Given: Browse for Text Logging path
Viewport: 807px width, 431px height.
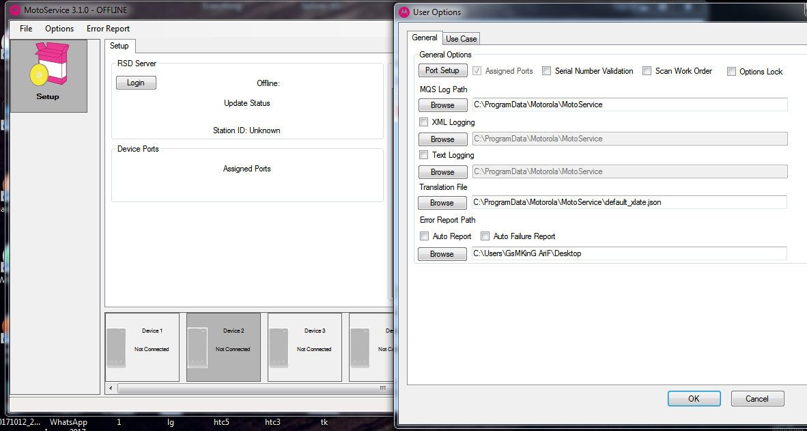Looking at the screenshot, I should [x=442, y=171].
